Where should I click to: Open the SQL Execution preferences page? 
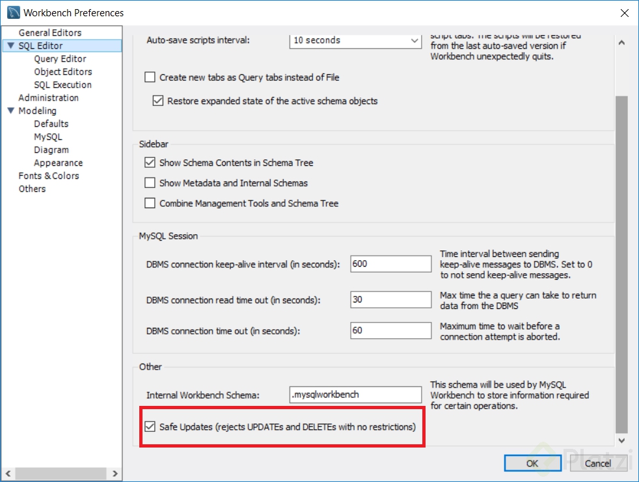[x=62, y=85]
